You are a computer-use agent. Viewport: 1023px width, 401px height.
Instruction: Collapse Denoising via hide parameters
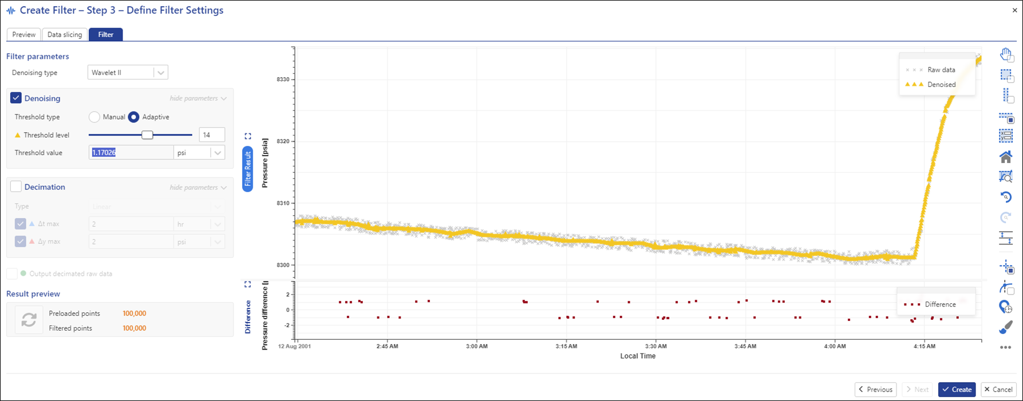198,98
